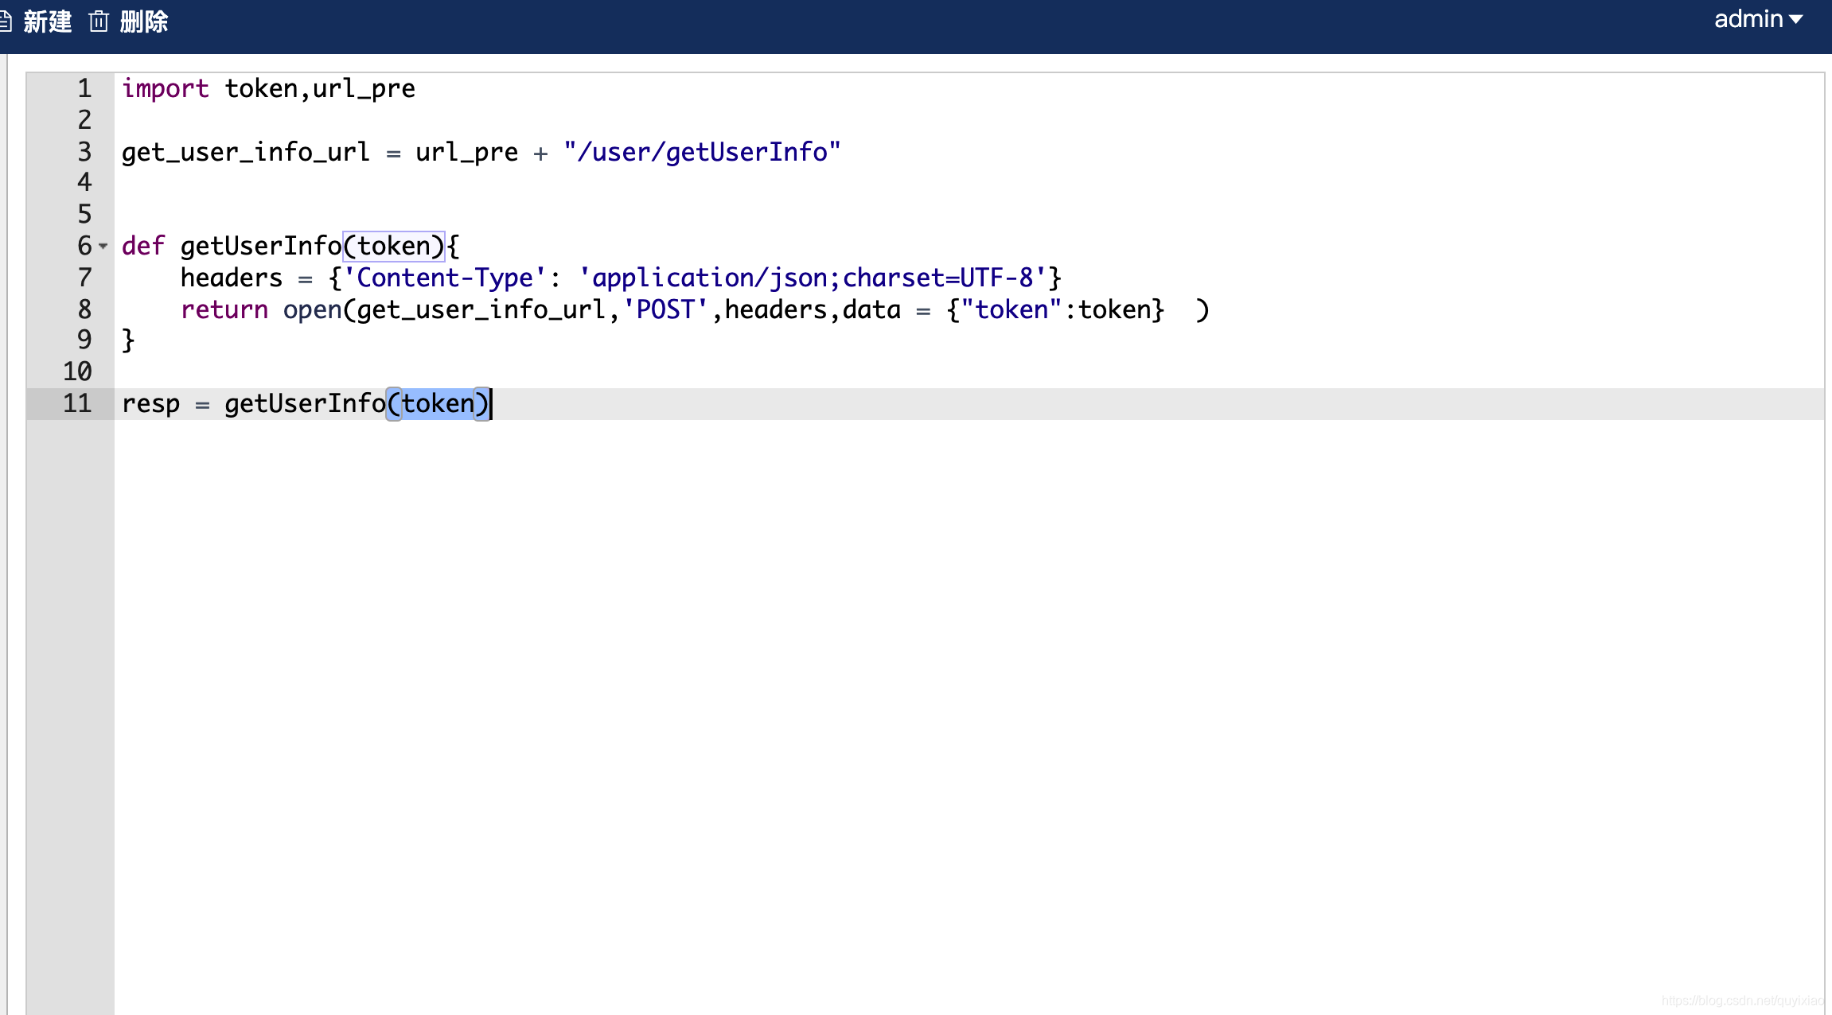
Task: Click the 'POST' string on line 8
Action: pyautogui.click(x=665, y=309)
